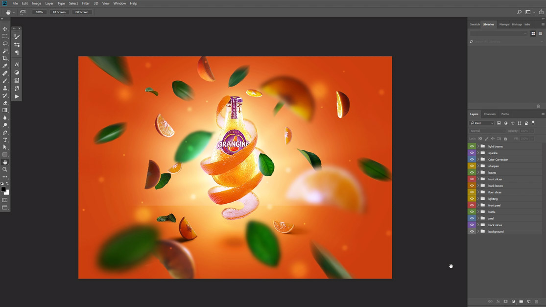
Task: Select the Zoom tool in toolbar
Action: tap(5, 169)
